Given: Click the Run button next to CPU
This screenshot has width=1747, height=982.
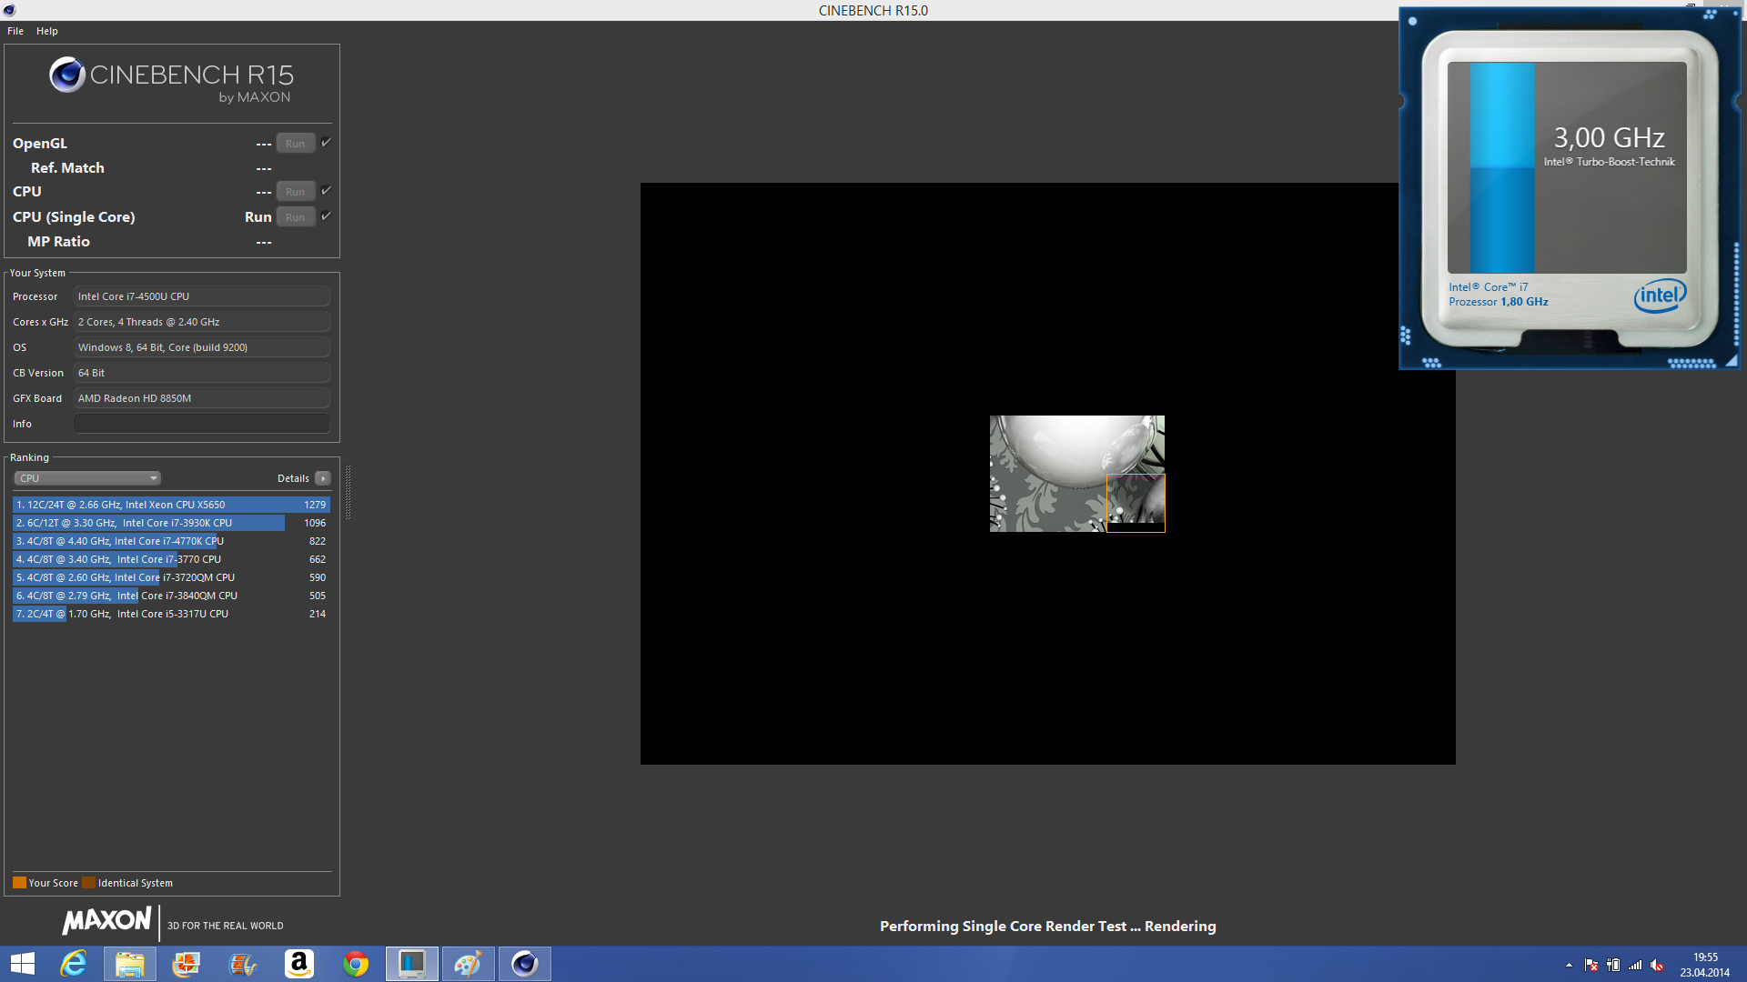Looking at the screenshot, I should (x=295, y=192).
